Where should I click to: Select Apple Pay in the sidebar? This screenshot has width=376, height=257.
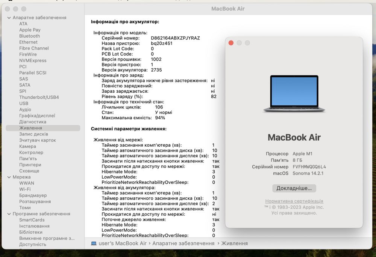pos(30,30)
